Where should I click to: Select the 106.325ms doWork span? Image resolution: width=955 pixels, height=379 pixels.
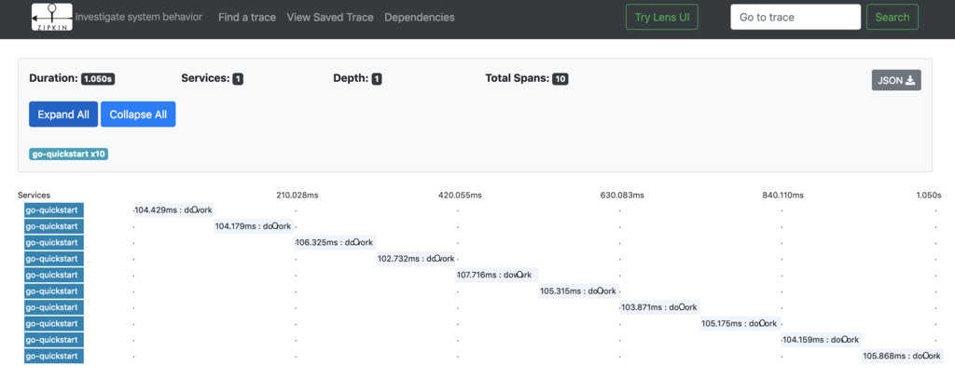point(335,242)
